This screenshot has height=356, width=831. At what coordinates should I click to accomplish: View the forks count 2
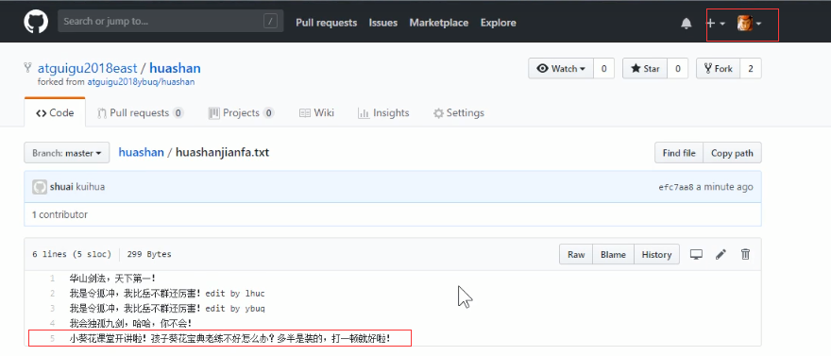click(x=751, y=68)
